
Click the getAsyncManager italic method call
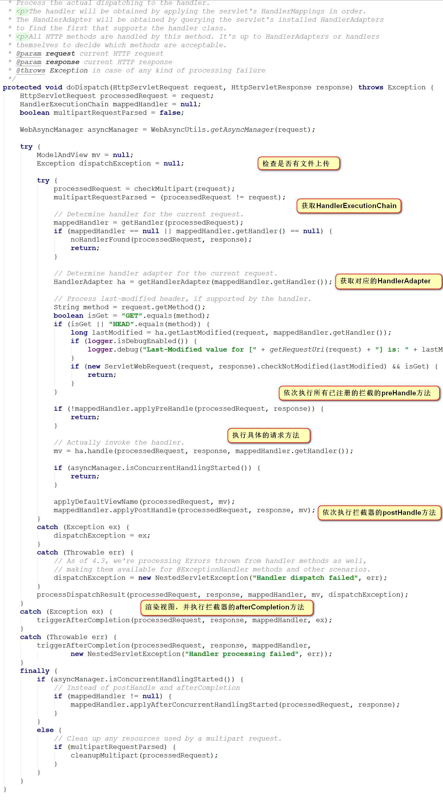point(242,130)
